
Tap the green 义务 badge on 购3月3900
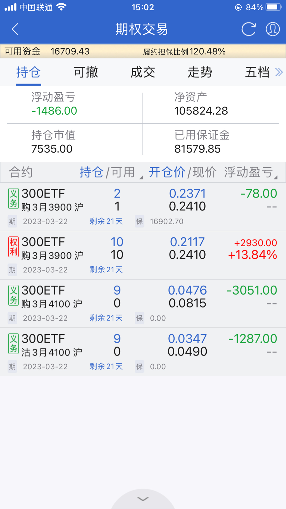(x=13, y=198)
